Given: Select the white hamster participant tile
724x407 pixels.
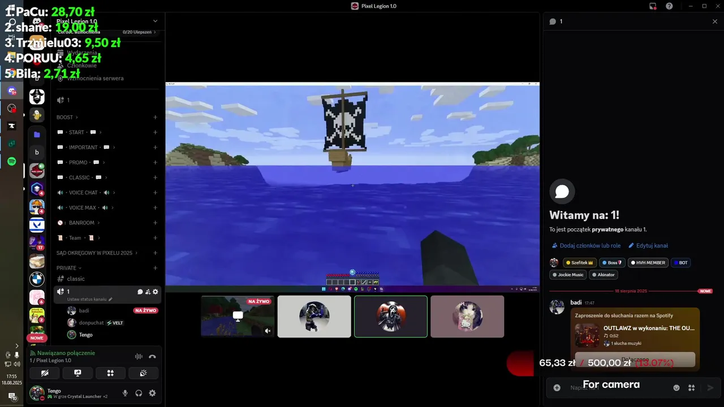Looking at the screenshot, I should (x=467, y=317).
